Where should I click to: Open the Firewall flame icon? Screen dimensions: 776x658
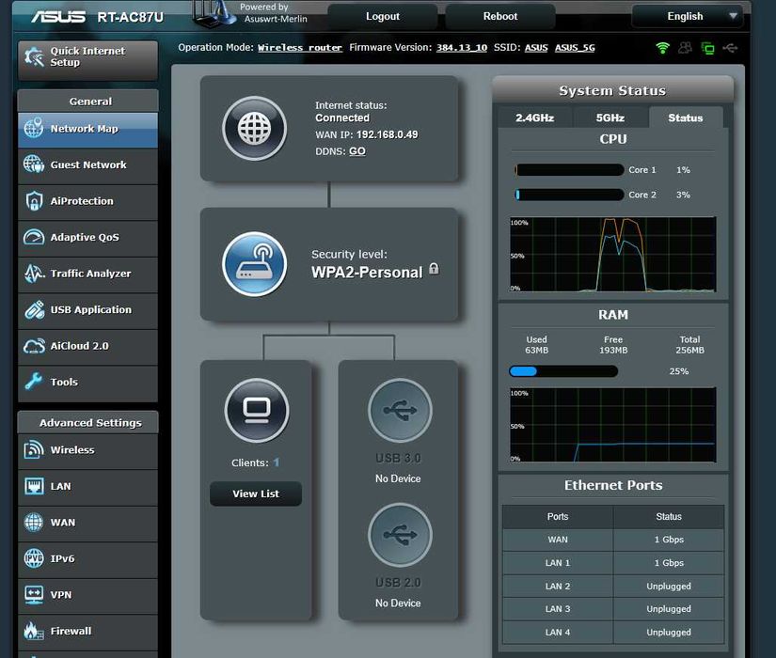34,631
